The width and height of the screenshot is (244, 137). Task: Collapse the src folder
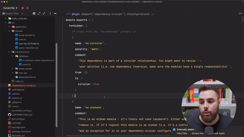tap(5, 22)
